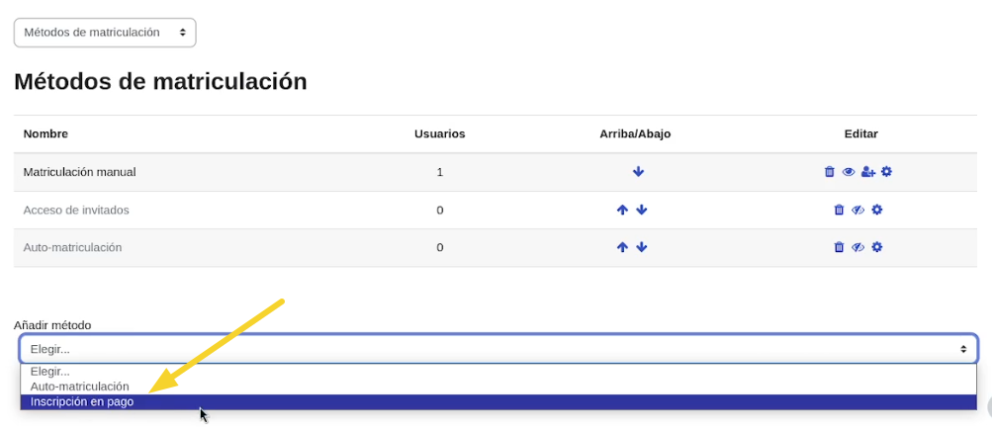Select the Elegir... option in the open list
Viewport: 992px width, 431px height.
(x=49, y=372)
